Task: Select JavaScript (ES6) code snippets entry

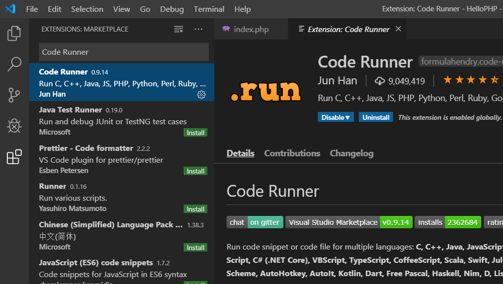Action: coord(121,269)
